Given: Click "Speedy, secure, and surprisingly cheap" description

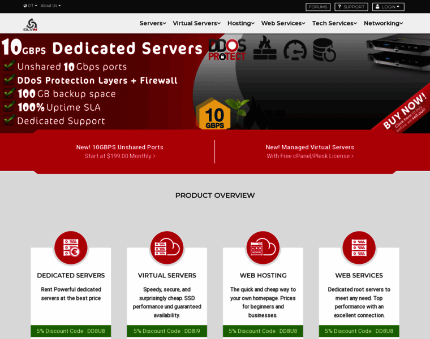Looking at the screenshot, I should [x=167, y=302].
